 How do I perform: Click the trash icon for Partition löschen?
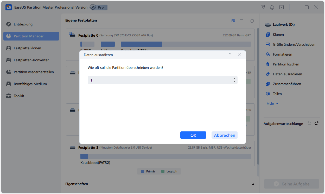(x=268, y=64)
